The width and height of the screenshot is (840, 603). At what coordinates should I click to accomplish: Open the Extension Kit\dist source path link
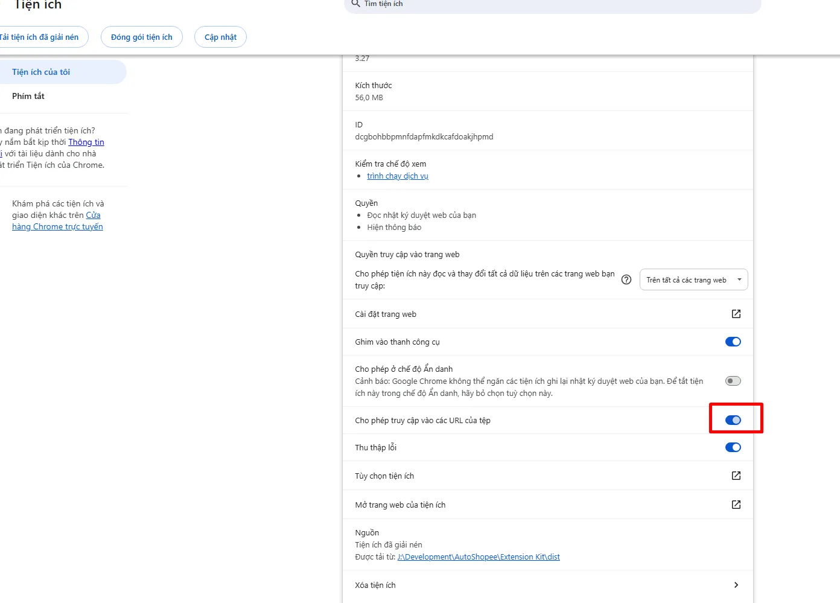[479, 557]
